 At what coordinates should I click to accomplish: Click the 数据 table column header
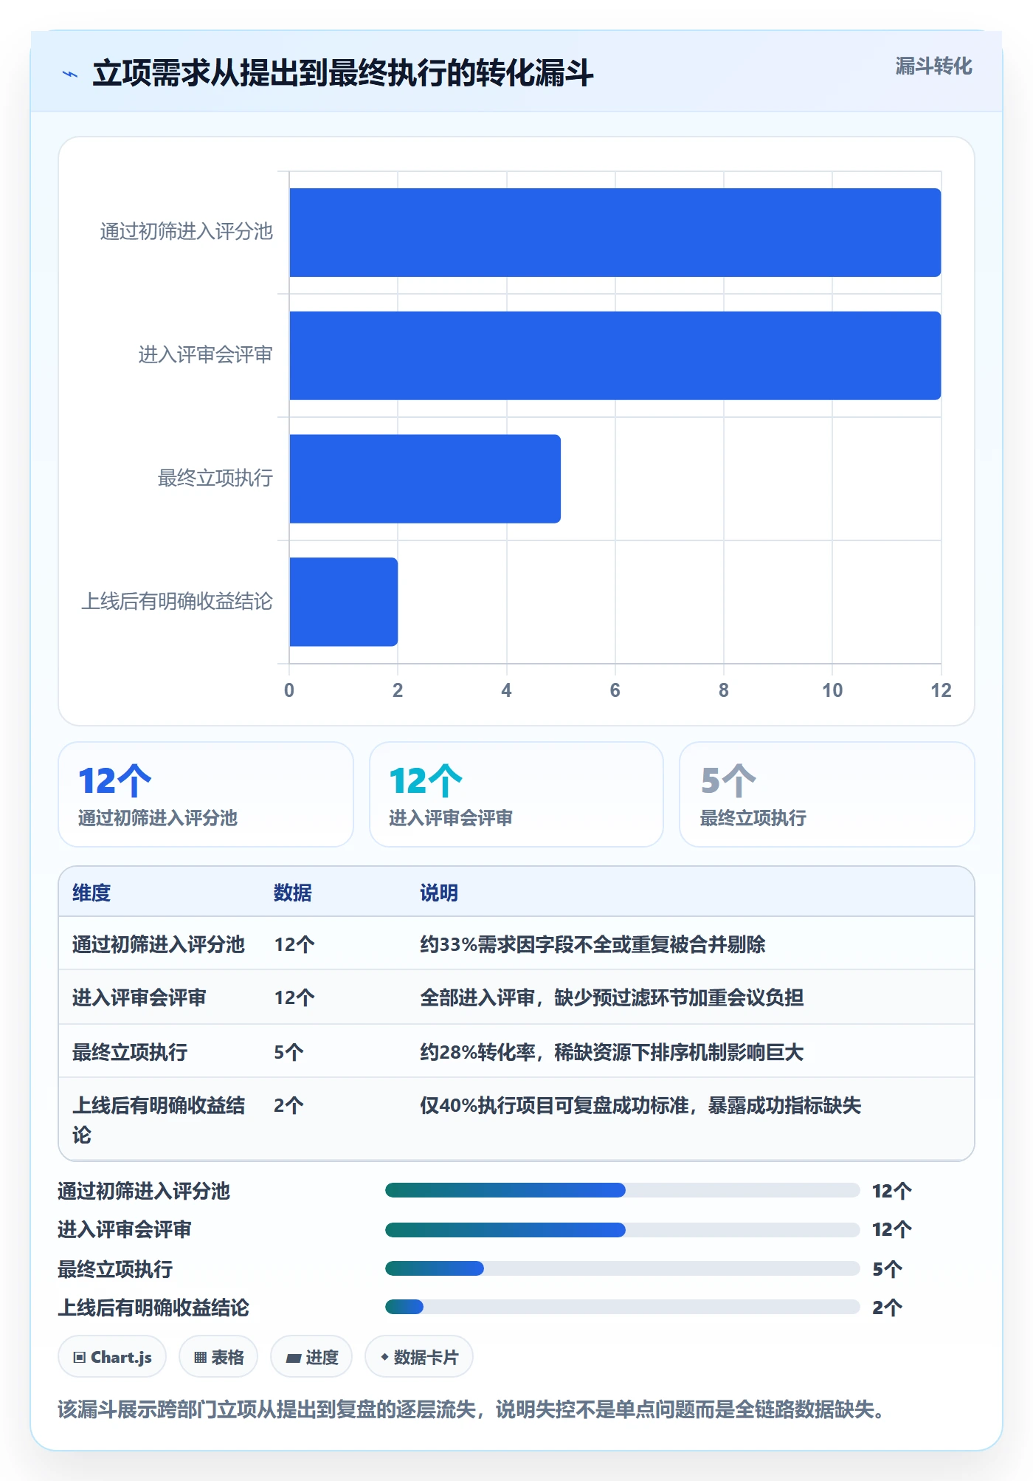point(293,893)
